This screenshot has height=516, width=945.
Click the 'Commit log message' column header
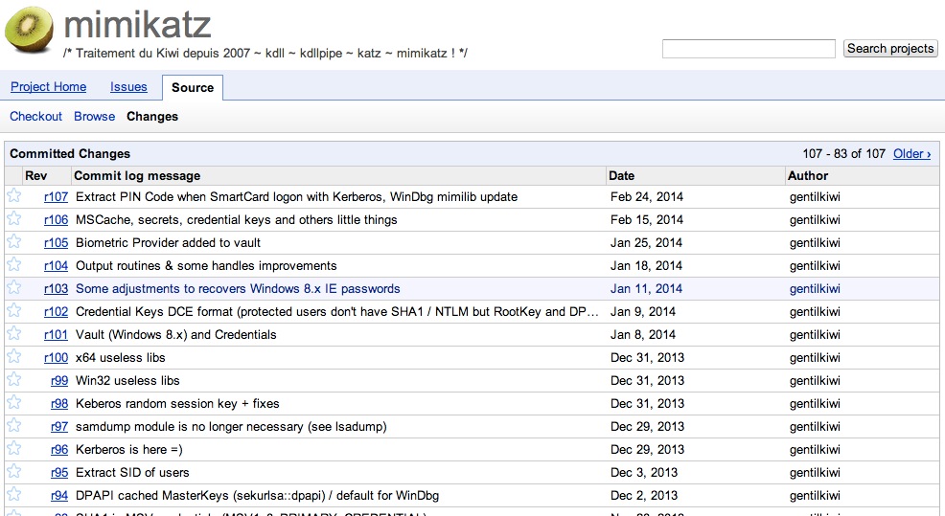pyautogui.click(x=137, y=176)
